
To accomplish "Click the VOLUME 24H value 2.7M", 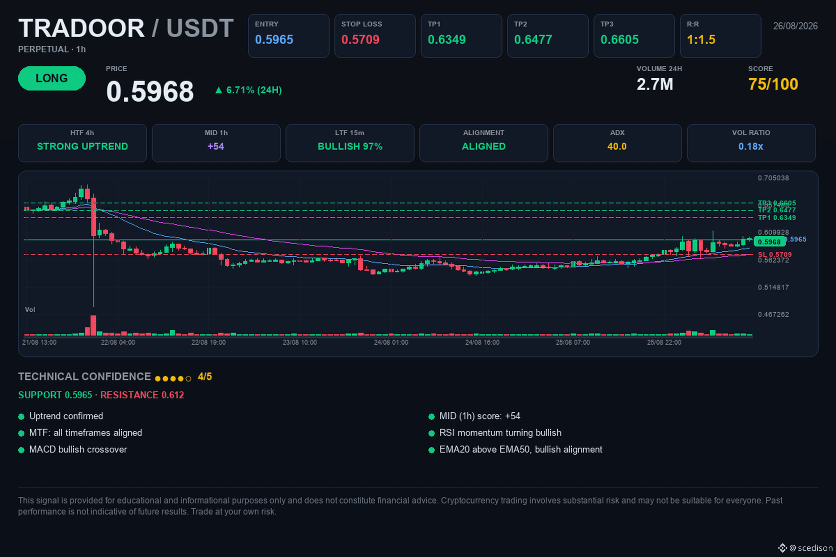I will (x=655, y=85).
